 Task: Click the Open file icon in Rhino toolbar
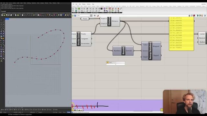[x=4, y=15]
